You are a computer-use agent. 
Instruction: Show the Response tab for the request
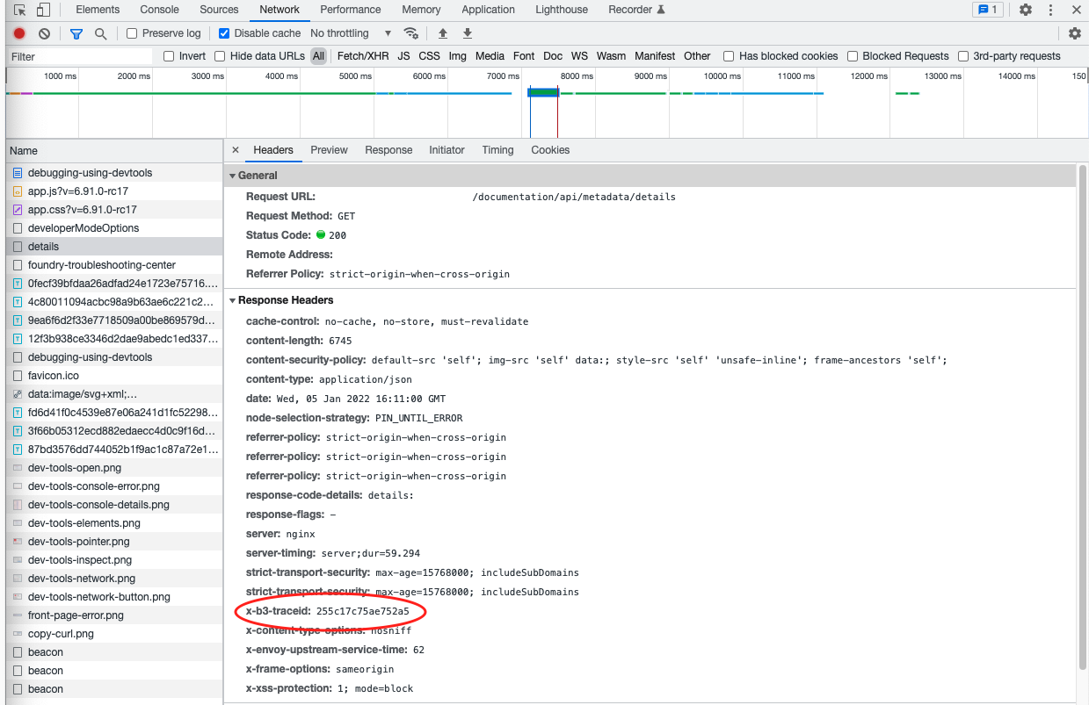tap(388, 150)
